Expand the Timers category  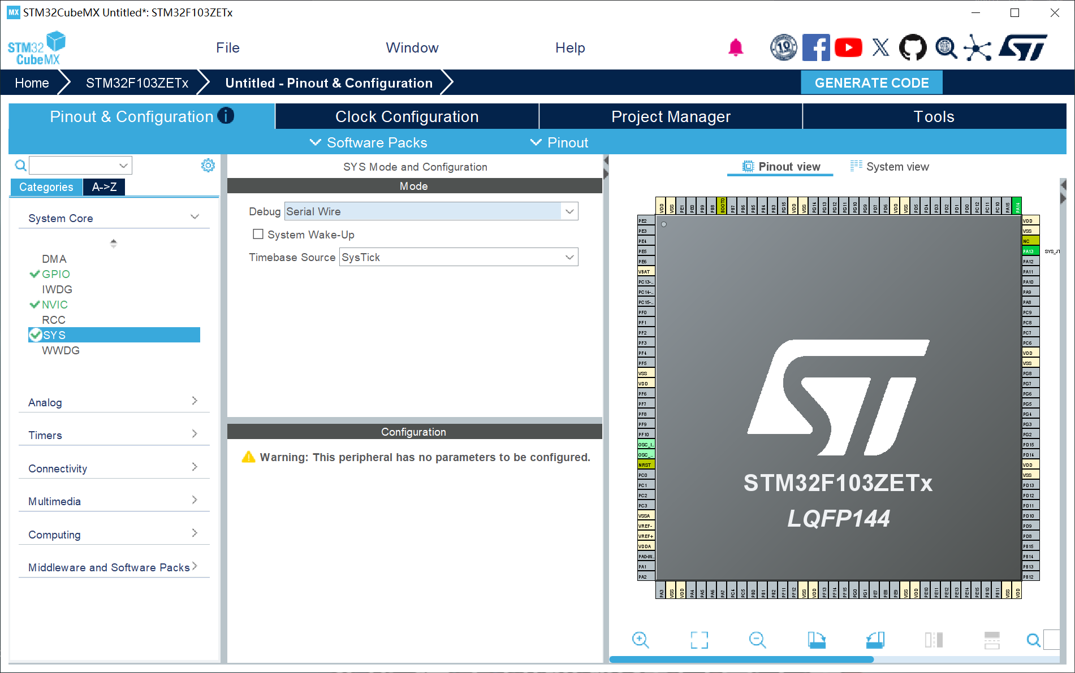coord(114,435)
